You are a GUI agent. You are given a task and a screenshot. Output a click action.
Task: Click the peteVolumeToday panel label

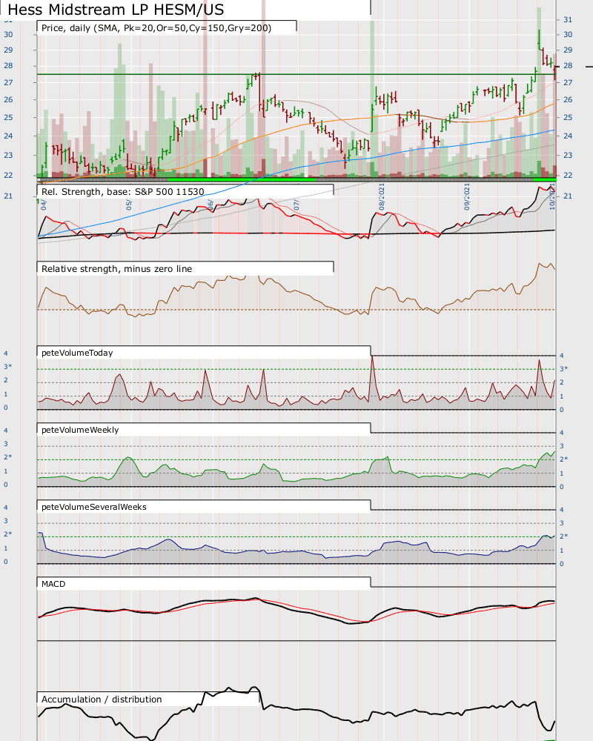pos(77,353)
